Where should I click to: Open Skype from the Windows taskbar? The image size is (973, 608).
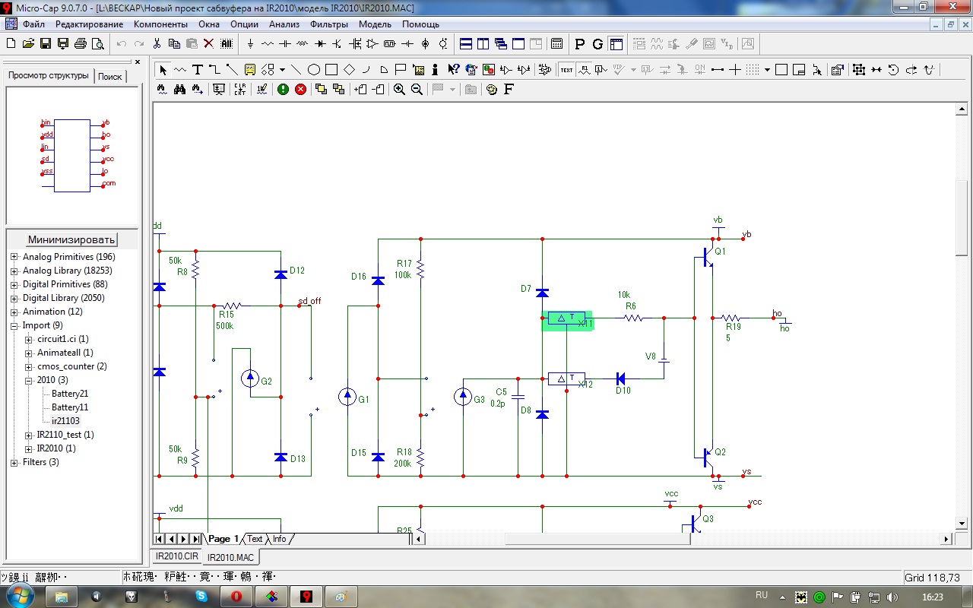(201, 597)
